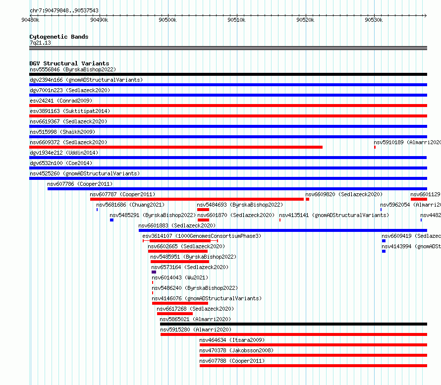
Task: Open the nsv4146076 (gnomADStructuralVariants) label
Action: click(207, 298)
